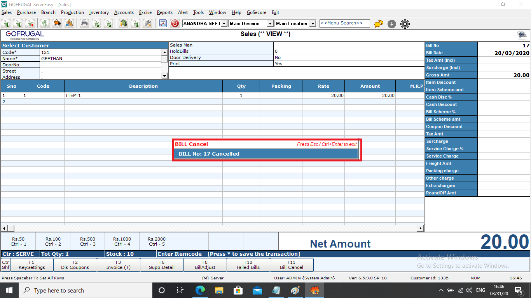Screen dimensions: 531x298
Task: Click the red power button icon
Action: [175, 23]
